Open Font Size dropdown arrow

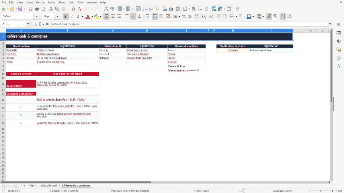click(57, 17)
